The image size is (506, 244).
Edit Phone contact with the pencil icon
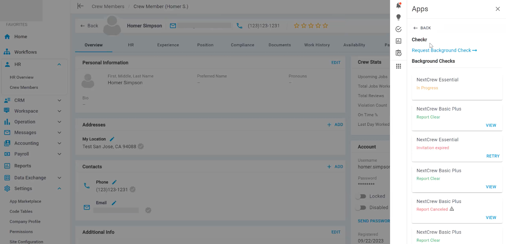[x=114, y=182]
